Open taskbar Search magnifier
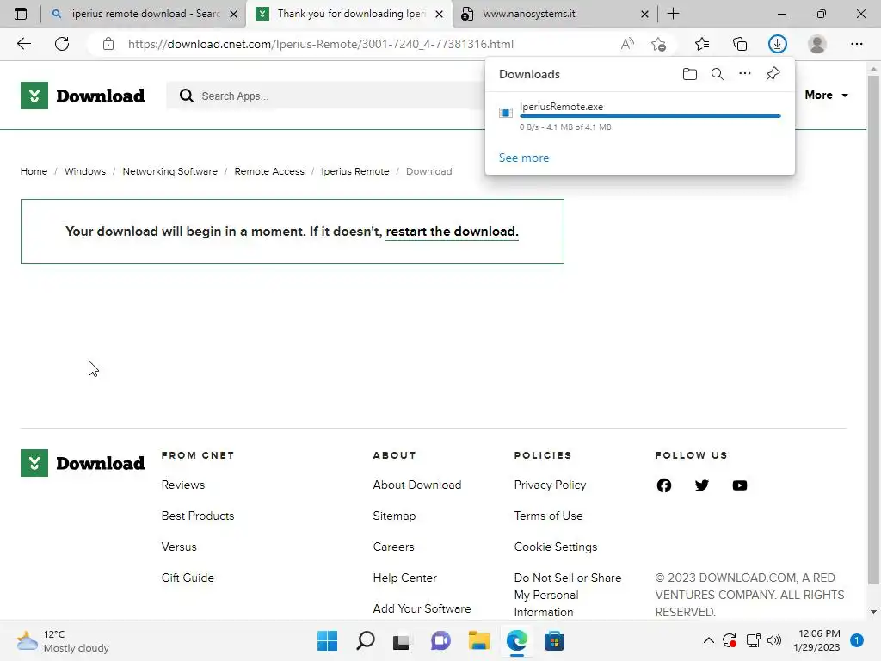The image size is (881, 661). [365, 640]
